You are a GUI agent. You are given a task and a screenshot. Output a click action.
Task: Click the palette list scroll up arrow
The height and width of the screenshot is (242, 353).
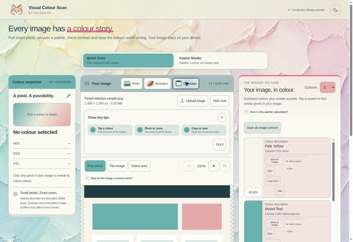coord(333,140)
